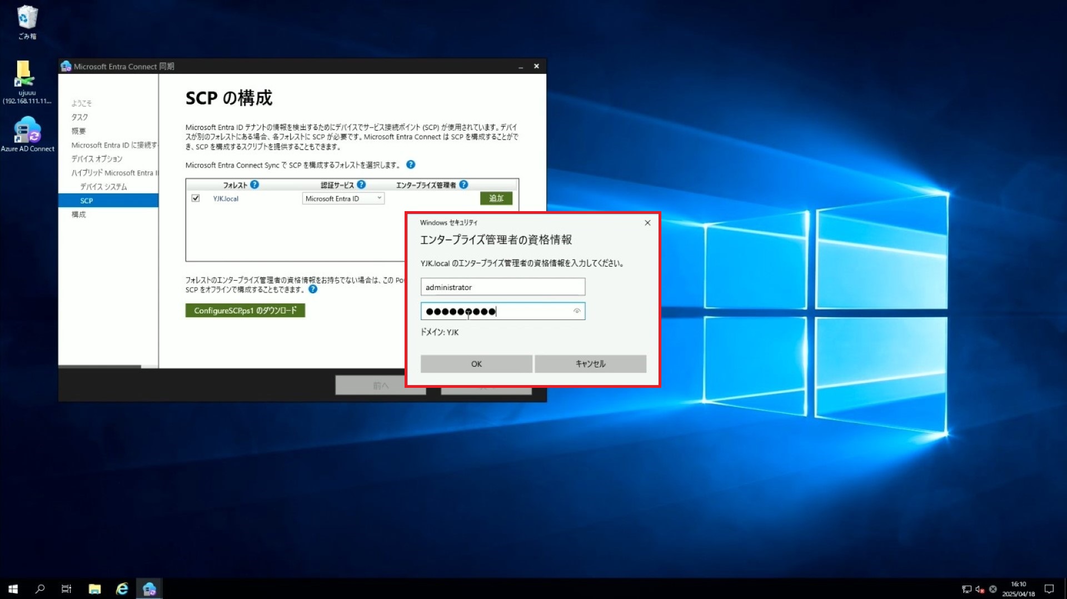This screenshot has height=599, width=1067.
Task: Launch the Azure AD Connect desktop shortcut
Action: tap(27, 134)
